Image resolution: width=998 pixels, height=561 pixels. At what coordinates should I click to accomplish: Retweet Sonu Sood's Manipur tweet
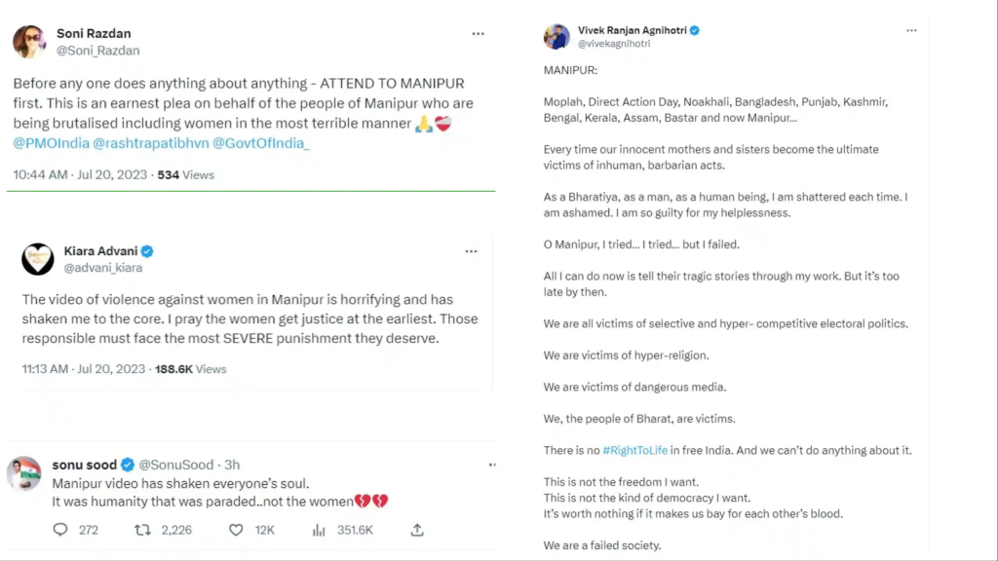coord(143,530)
